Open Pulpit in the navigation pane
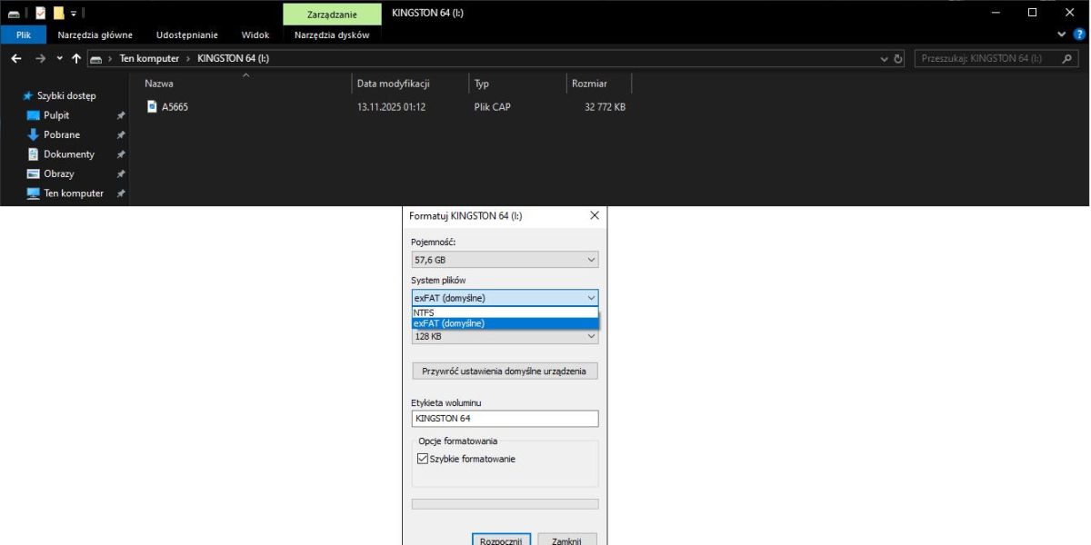 coord(55,115)
